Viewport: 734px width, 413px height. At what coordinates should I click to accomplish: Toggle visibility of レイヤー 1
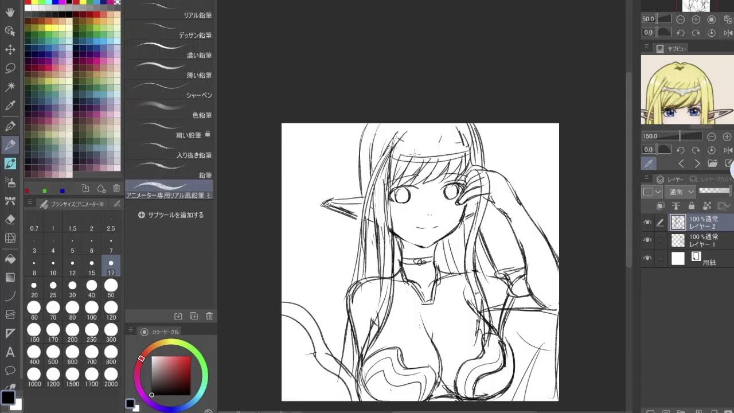click(x=647, y=240)
